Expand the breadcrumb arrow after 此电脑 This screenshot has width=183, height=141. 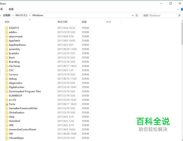coord(13,15)
